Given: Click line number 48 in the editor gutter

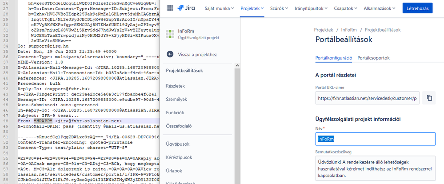Looking at the screenshot, I should point(7,120).
